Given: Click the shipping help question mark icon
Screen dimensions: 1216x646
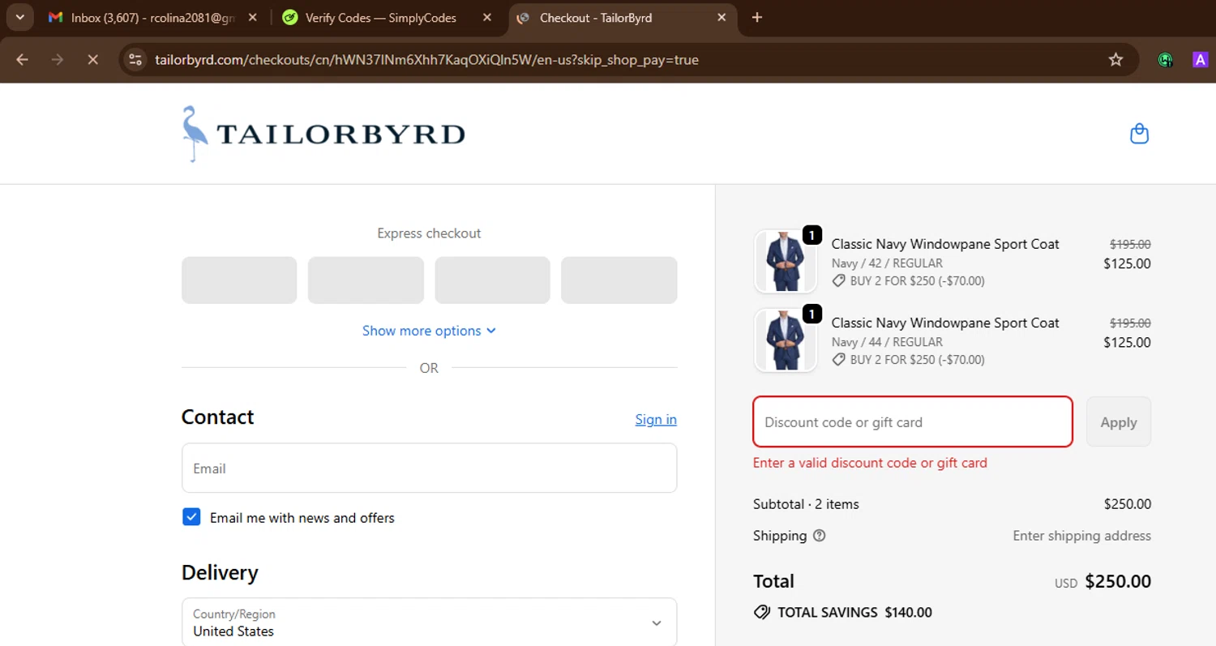Looking at the screenshot, I should [820, 536].
